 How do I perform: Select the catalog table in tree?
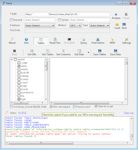point(24,76)
